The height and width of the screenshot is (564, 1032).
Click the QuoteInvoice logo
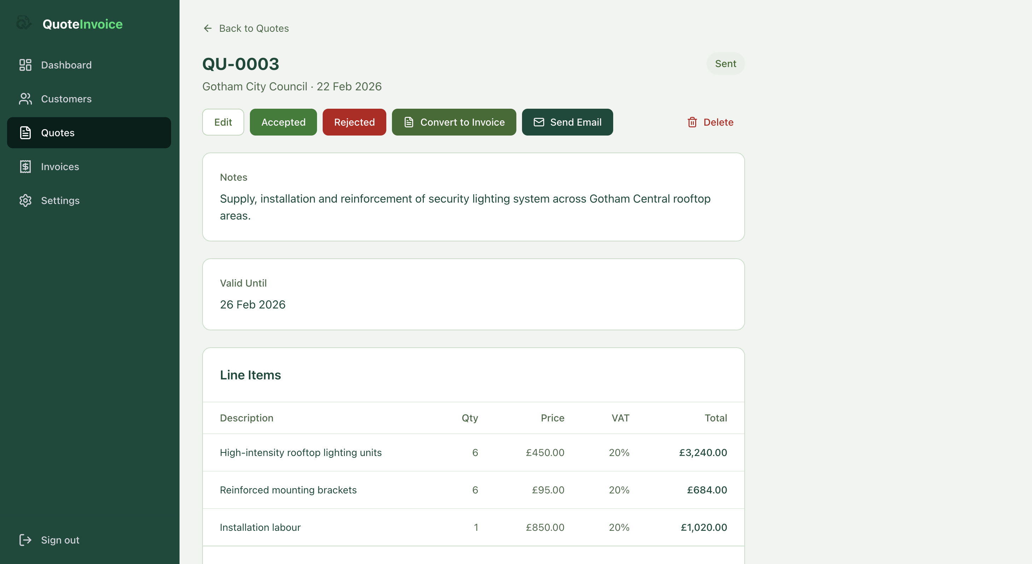pos(69,24)
